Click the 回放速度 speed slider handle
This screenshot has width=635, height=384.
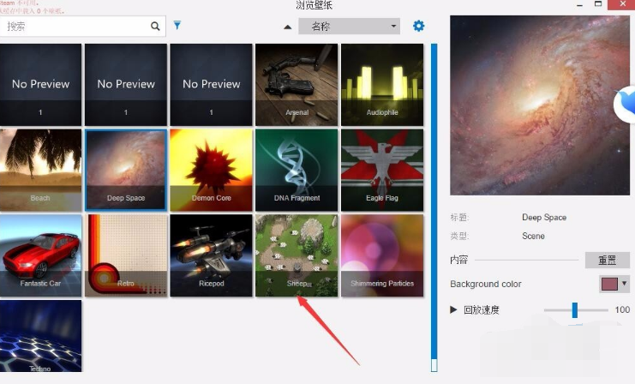[x=575, y=309]
